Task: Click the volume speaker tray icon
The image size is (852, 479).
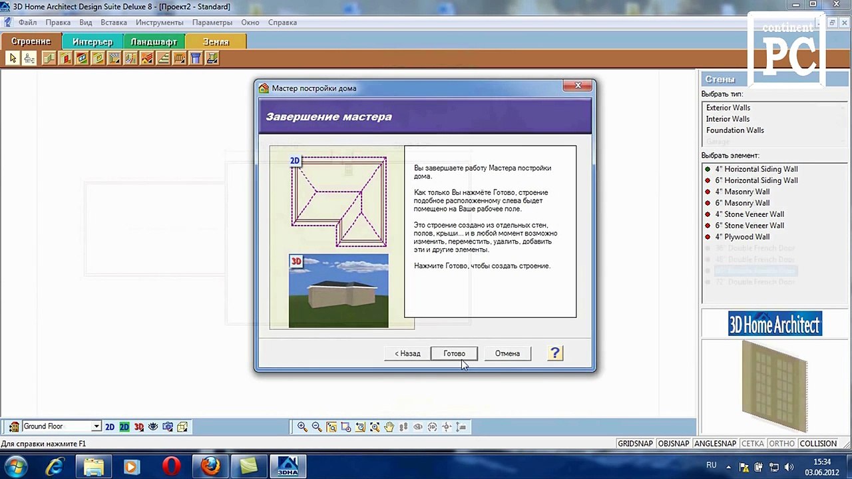Action: point(789,467)
